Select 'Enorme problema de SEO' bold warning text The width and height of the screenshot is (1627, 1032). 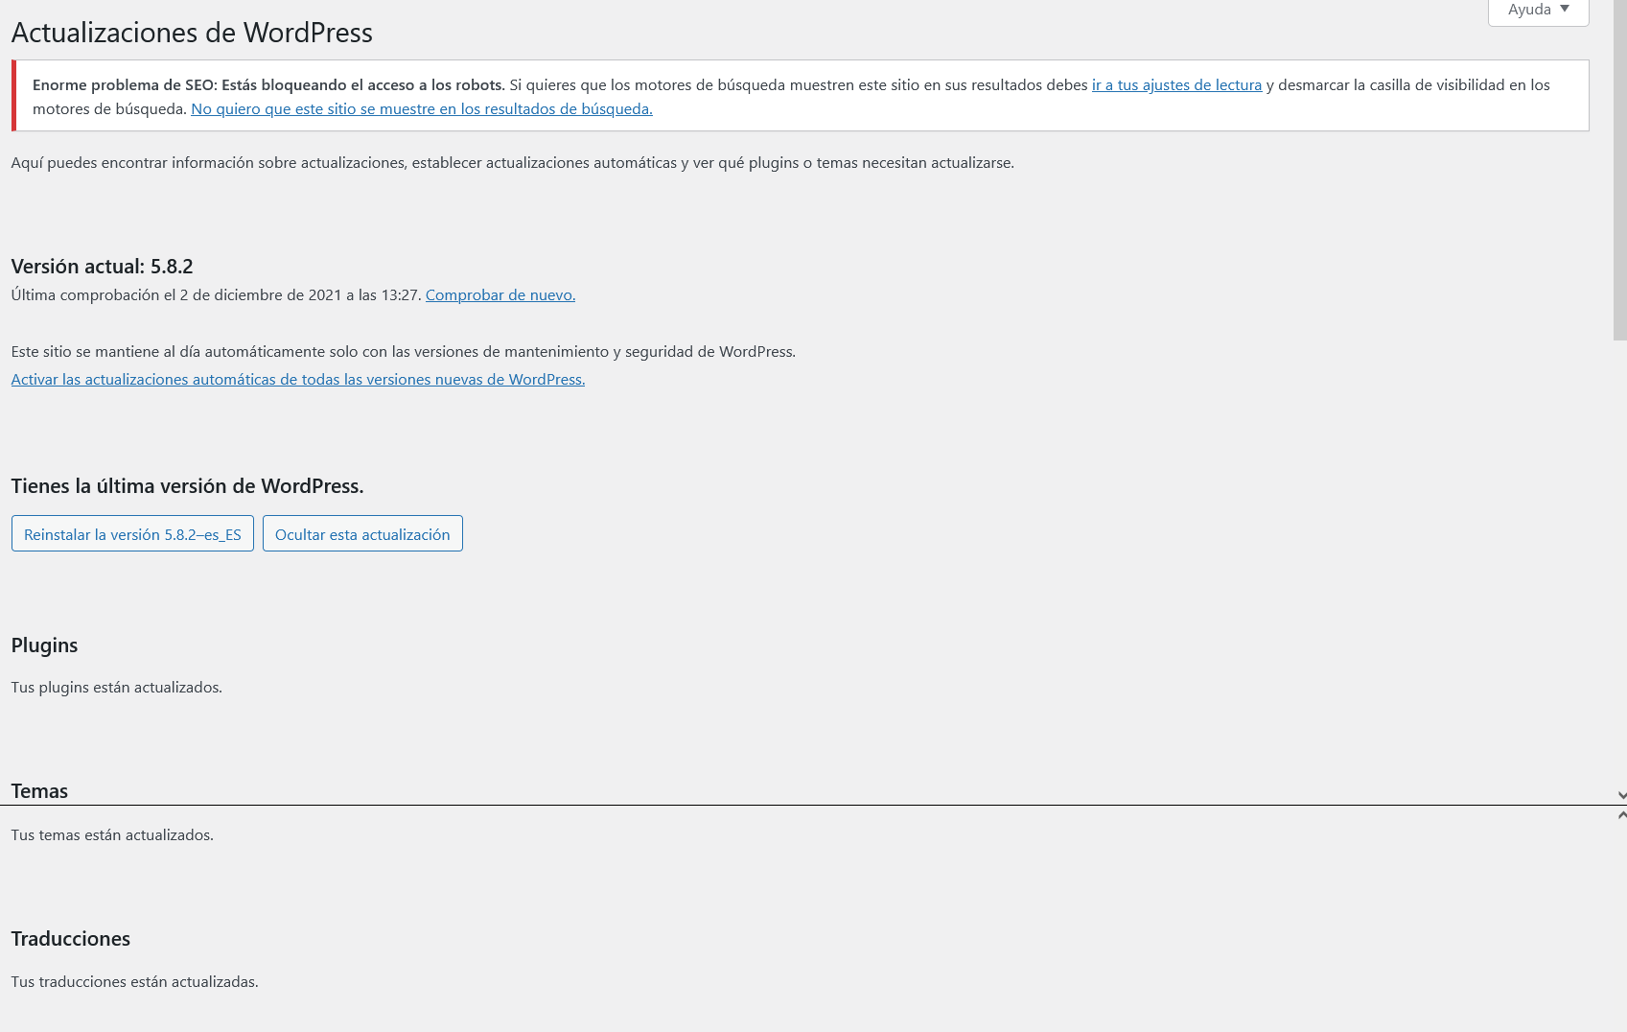268,85
